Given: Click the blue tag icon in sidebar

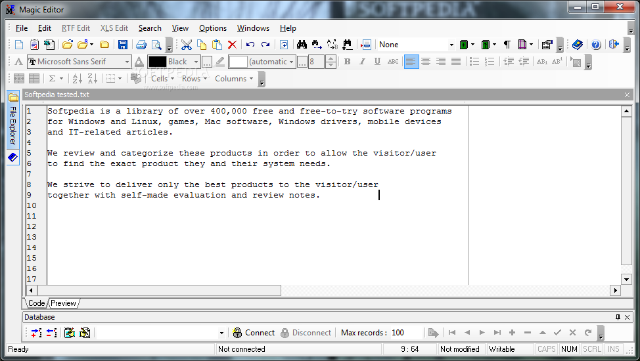Looking at the screenshot, I should click(12, 158).
